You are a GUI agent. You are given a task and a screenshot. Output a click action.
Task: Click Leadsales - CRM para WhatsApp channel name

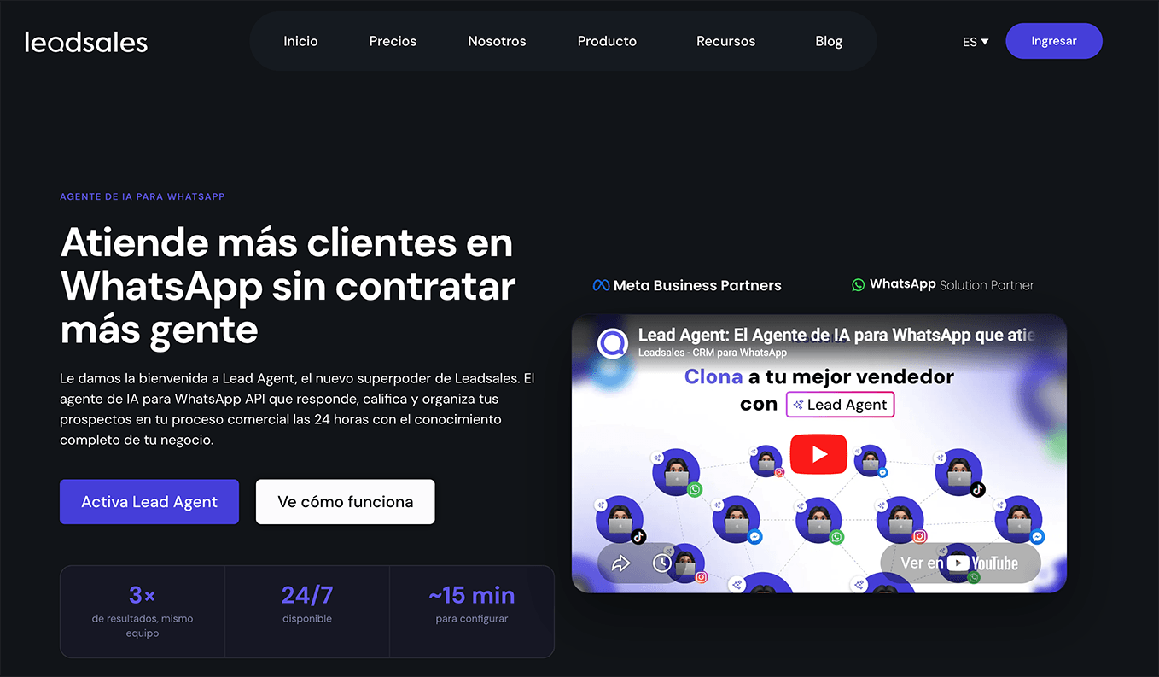713,353
